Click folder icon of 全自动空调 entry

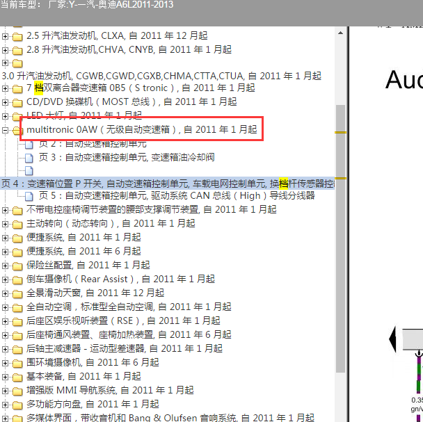click(17, 308)
